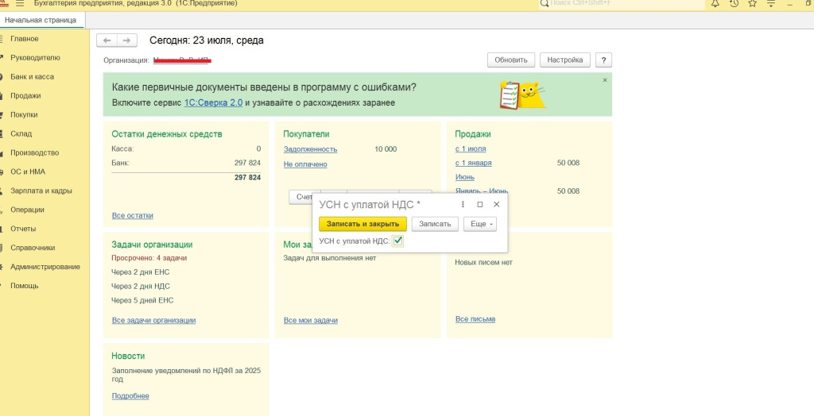Viewport: 814px width, 416px height.
Task: Open Операции section
Action: (x=28, y=210)
